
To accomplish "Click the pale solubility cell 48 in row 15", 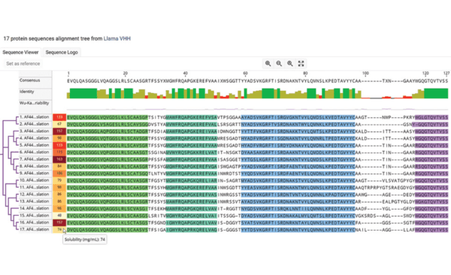I will 59,216.
